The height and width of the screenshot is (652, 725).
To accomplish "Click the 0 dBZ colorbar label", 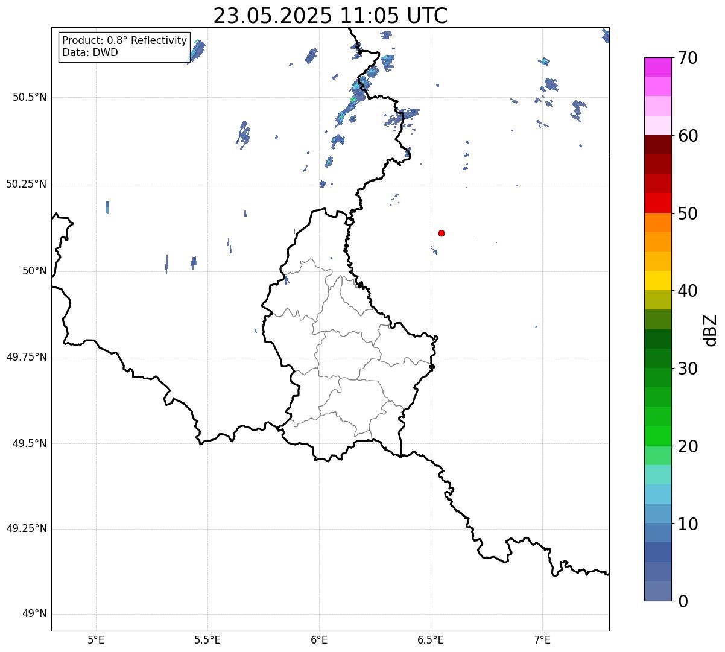I will click(x=683, y=601).
